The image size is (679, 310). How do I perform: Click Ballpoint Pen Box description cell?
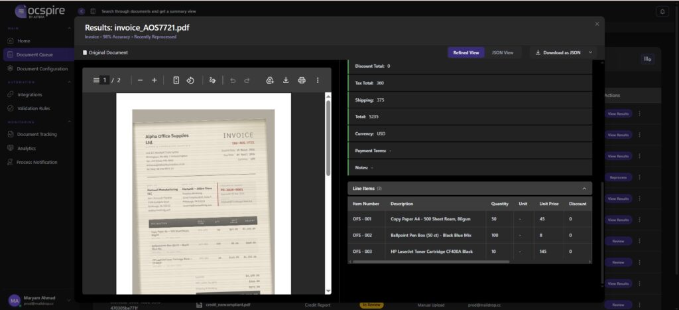[436, 236]
